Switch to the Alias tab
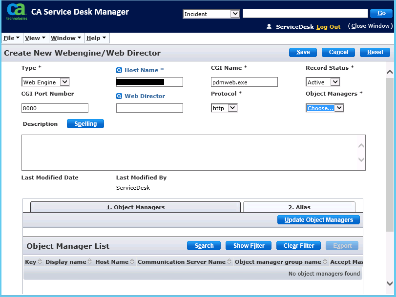Screen dimensions: 396x297 (x=299, y=207)
